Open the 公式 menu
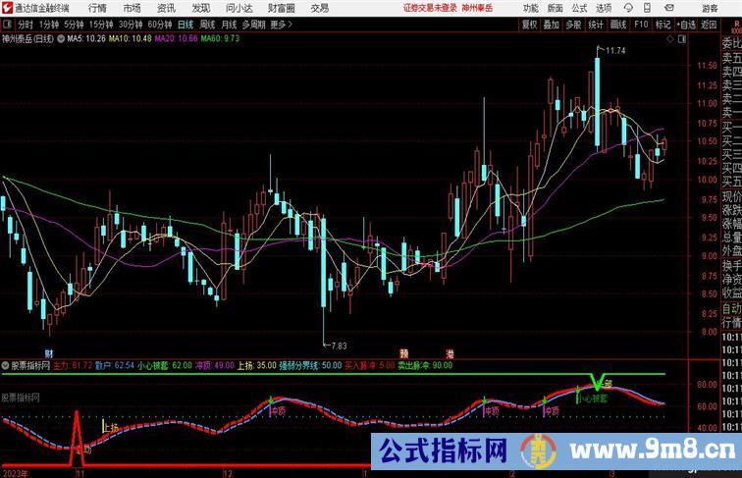The image size is (742, 478). coord(579,8)
